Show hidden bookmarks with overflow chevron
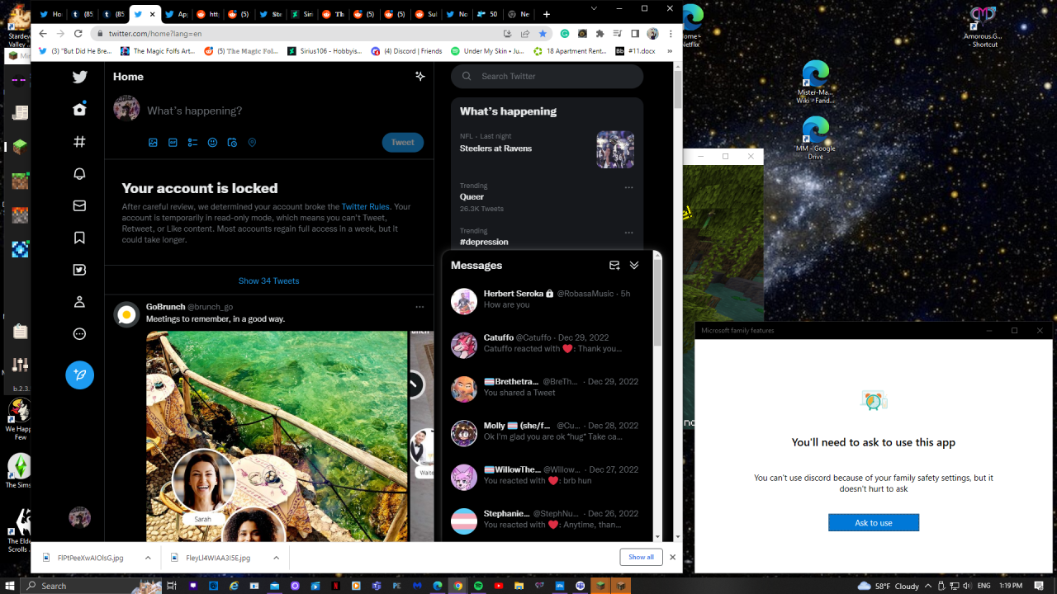This screenshot has width=1057, height=594. (670, 51)
